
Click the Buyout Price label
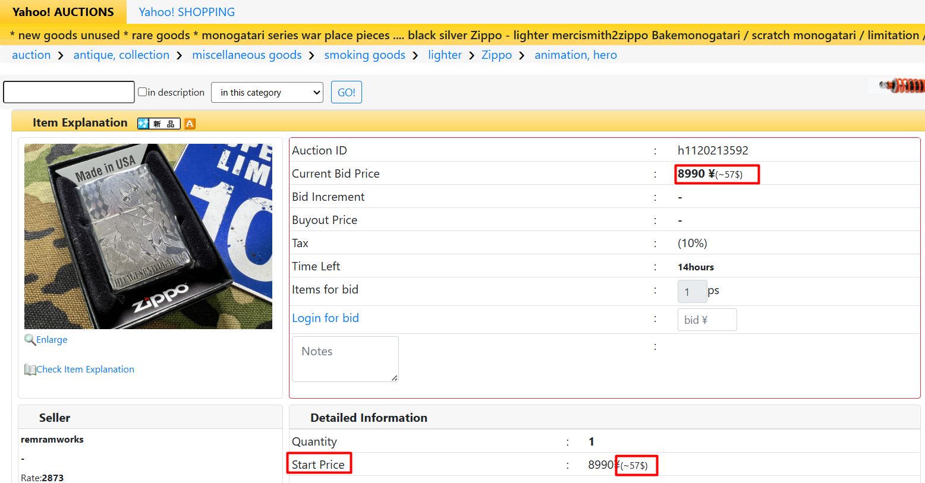pyautogui.click(x=325, y=220)
